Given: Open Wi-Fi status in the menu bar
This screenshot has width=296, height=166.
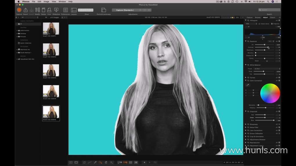Looking at the screenshot, I should [x=246, y=1].
